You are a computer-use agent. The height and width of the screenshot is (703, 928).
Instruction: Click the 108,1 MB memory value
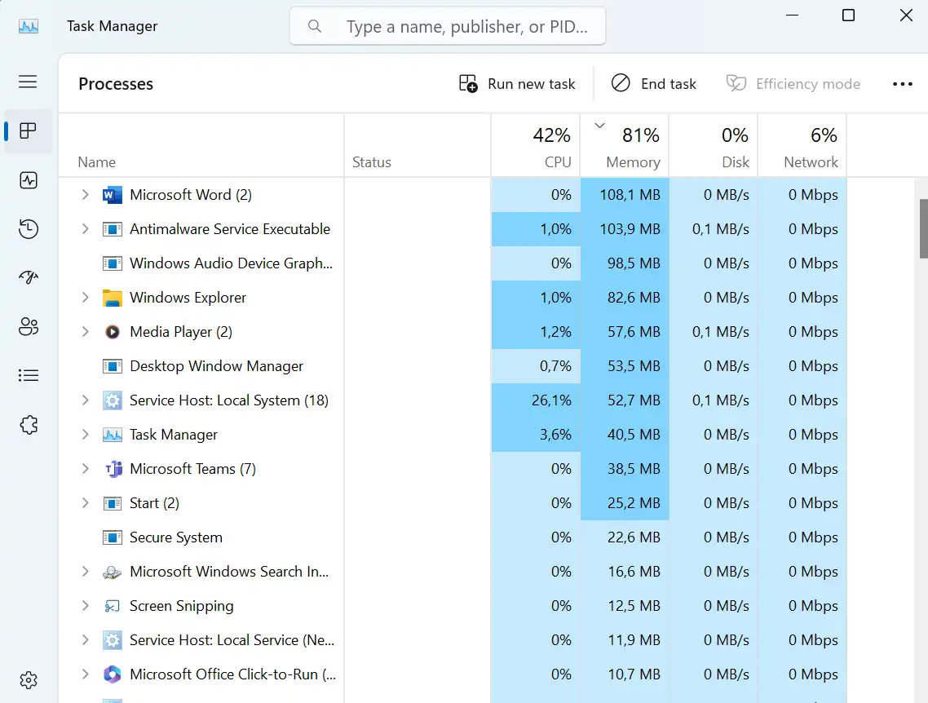630,195
